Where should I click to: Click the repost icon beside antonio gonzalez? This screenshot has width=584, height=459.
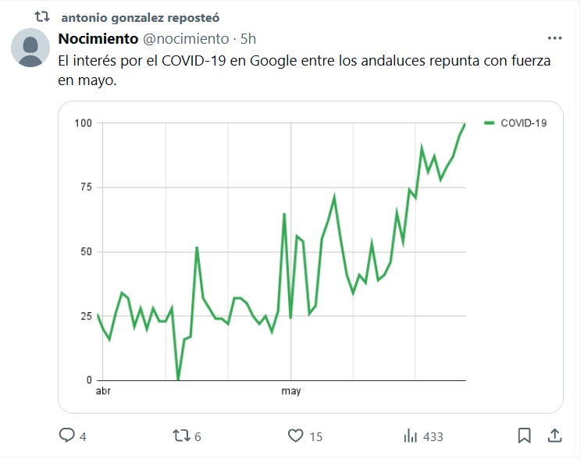point(42,16)
